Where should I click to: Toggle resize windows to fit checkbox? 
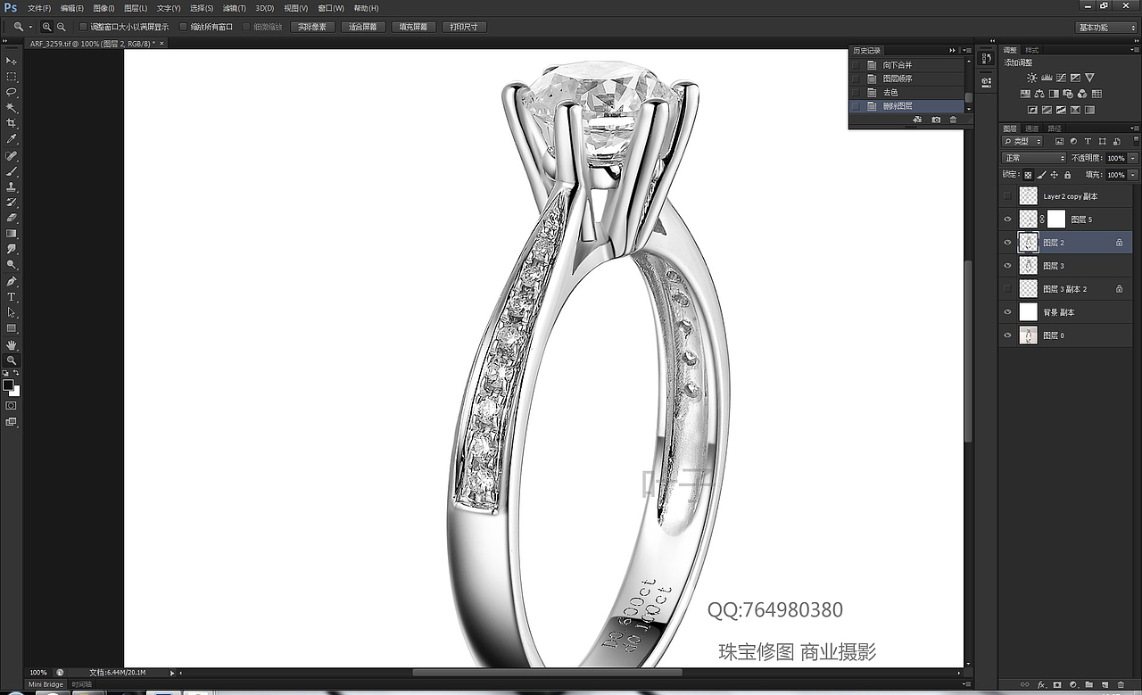pyautogui.click(x=84, y=27)
